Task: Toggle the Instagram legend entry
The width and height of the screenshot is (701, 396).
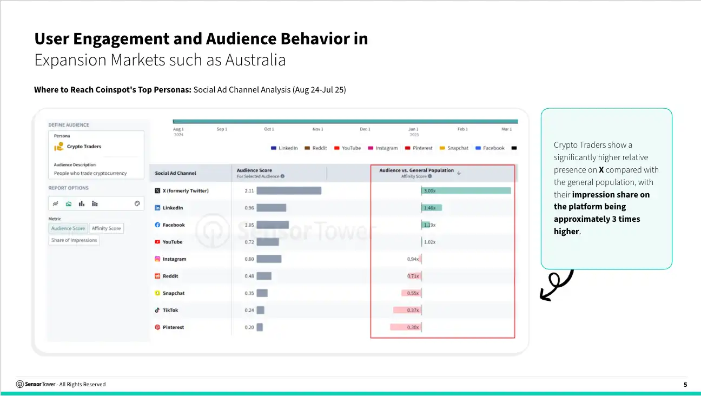Action: [382, 148]
